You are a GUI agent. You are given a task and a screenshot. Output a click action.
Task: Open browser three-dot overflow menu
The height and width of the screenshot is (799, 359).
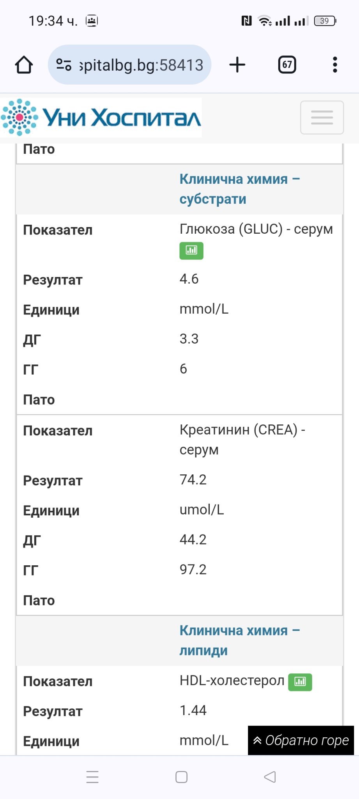pyautogui.click(x=335, y=65)
